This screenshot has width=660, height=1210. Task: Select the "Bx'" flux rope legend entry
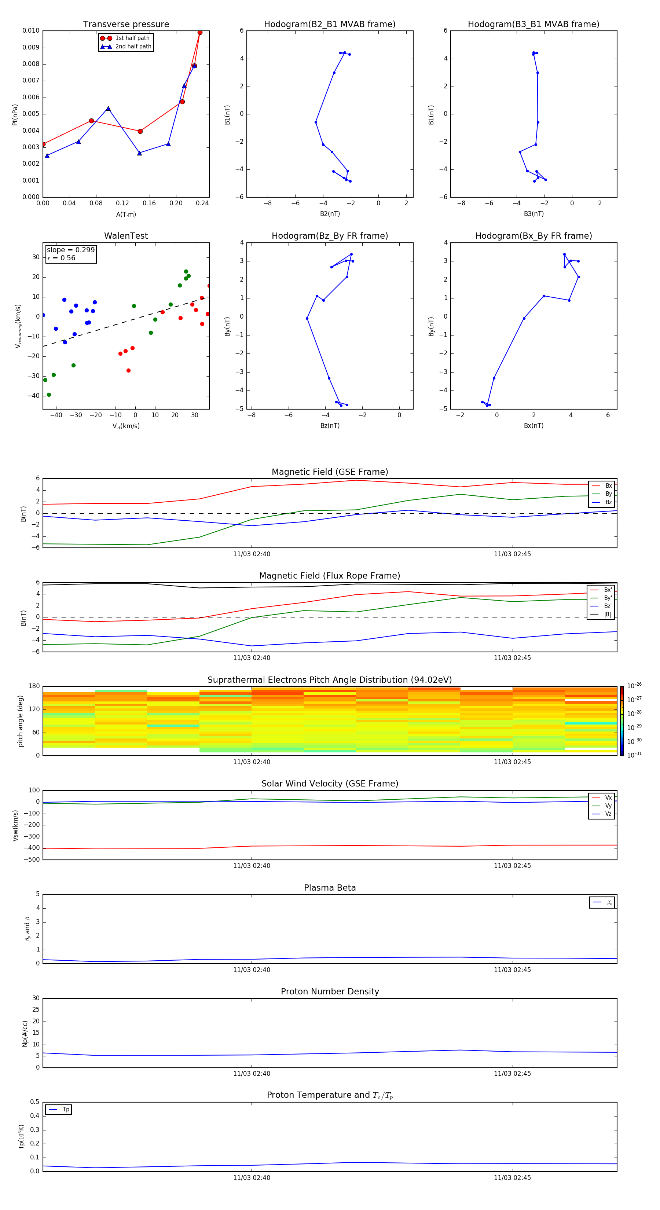[601, 590]
